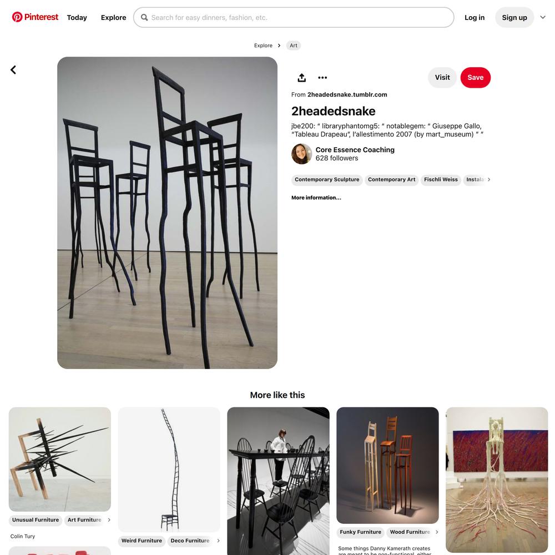Save this pin

[x=476, y=78]
